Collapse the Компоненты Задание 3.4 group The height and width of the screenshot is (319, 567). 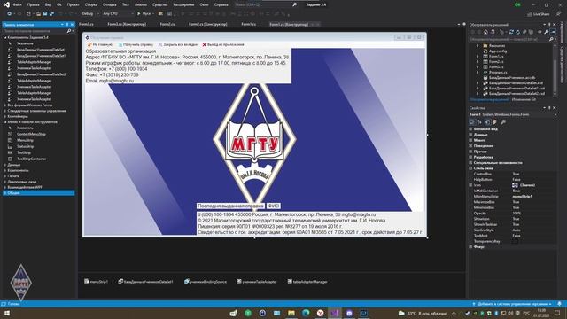tap(5, 37)
